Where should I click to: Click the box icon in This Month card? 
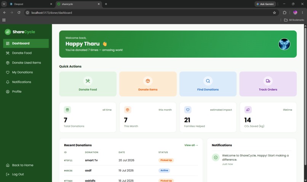tap(128, 110)
